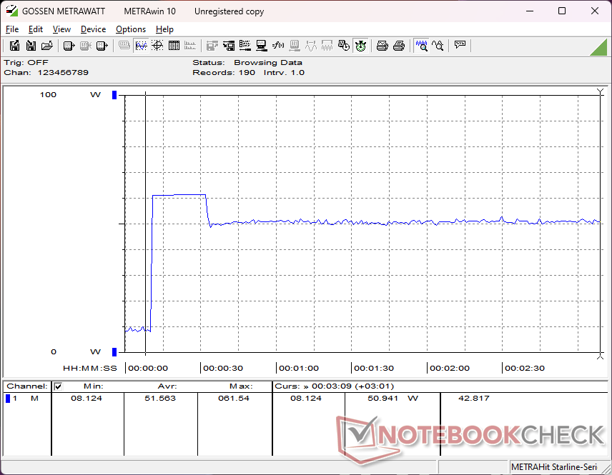612x475 pixels.
Task: Click the open folder toolbar icon
Action: (x=46, y=46)
